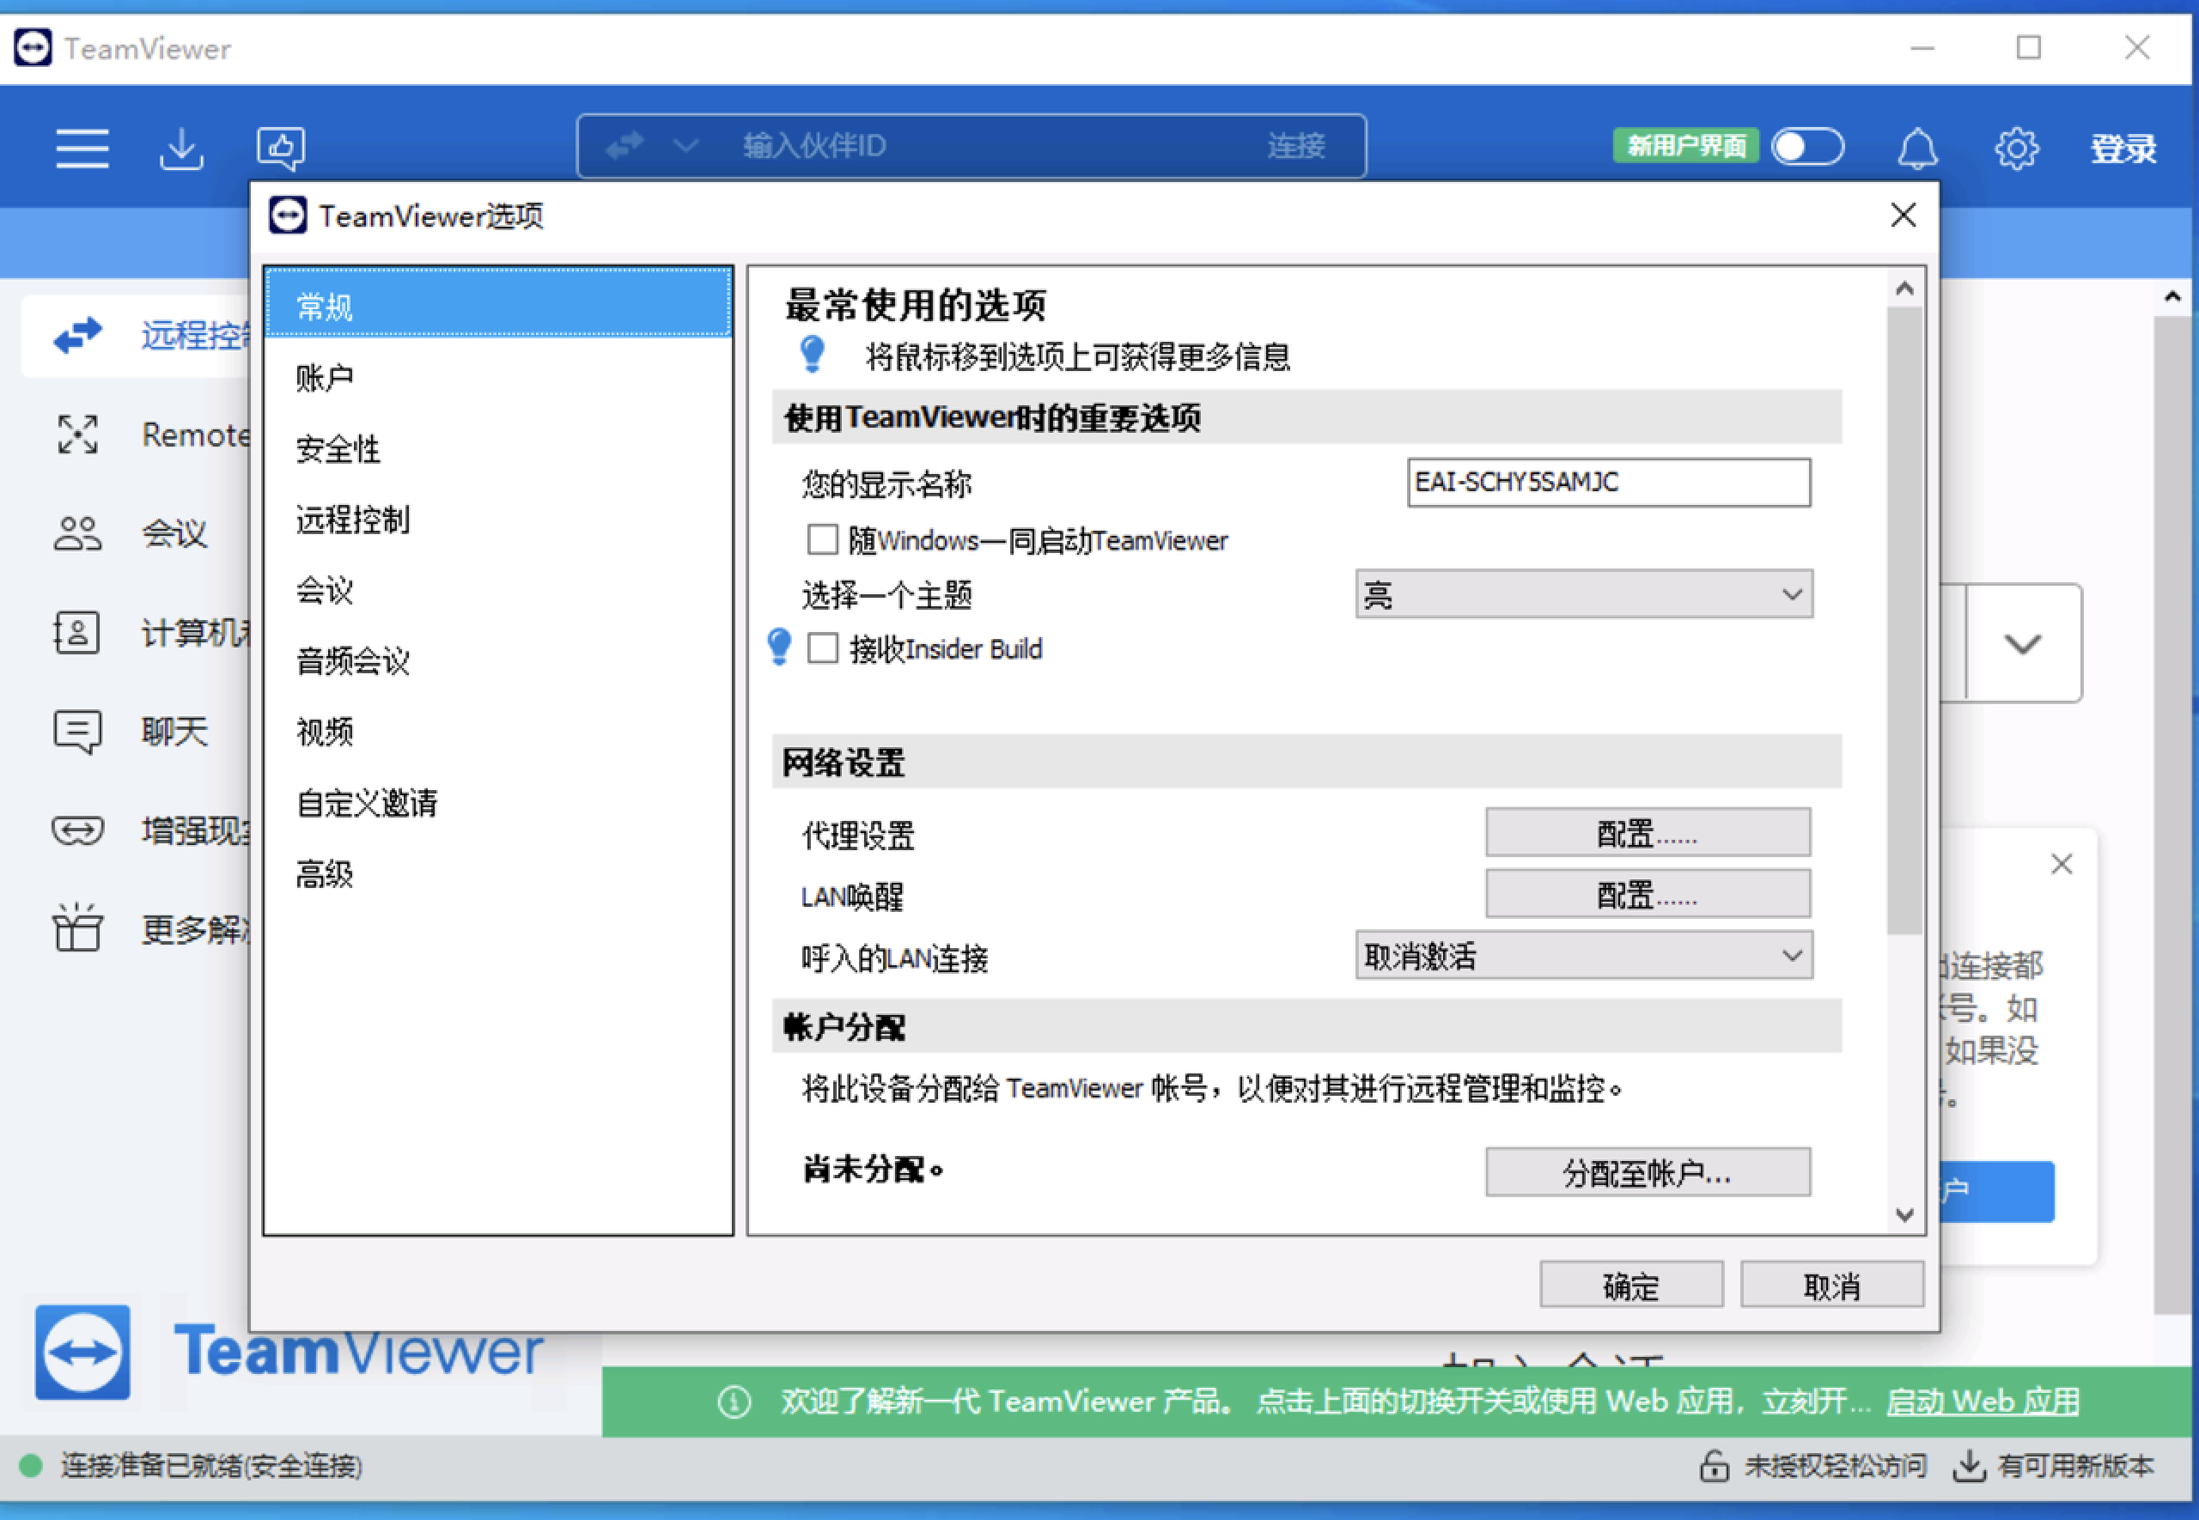
Task: Click the download icon in top toolbar
Action: [x=181, y=149]
